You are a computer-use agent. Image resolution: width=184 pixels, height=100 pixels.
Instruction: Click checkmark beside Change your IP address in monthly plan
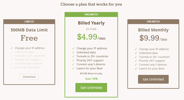coord(136,49)
